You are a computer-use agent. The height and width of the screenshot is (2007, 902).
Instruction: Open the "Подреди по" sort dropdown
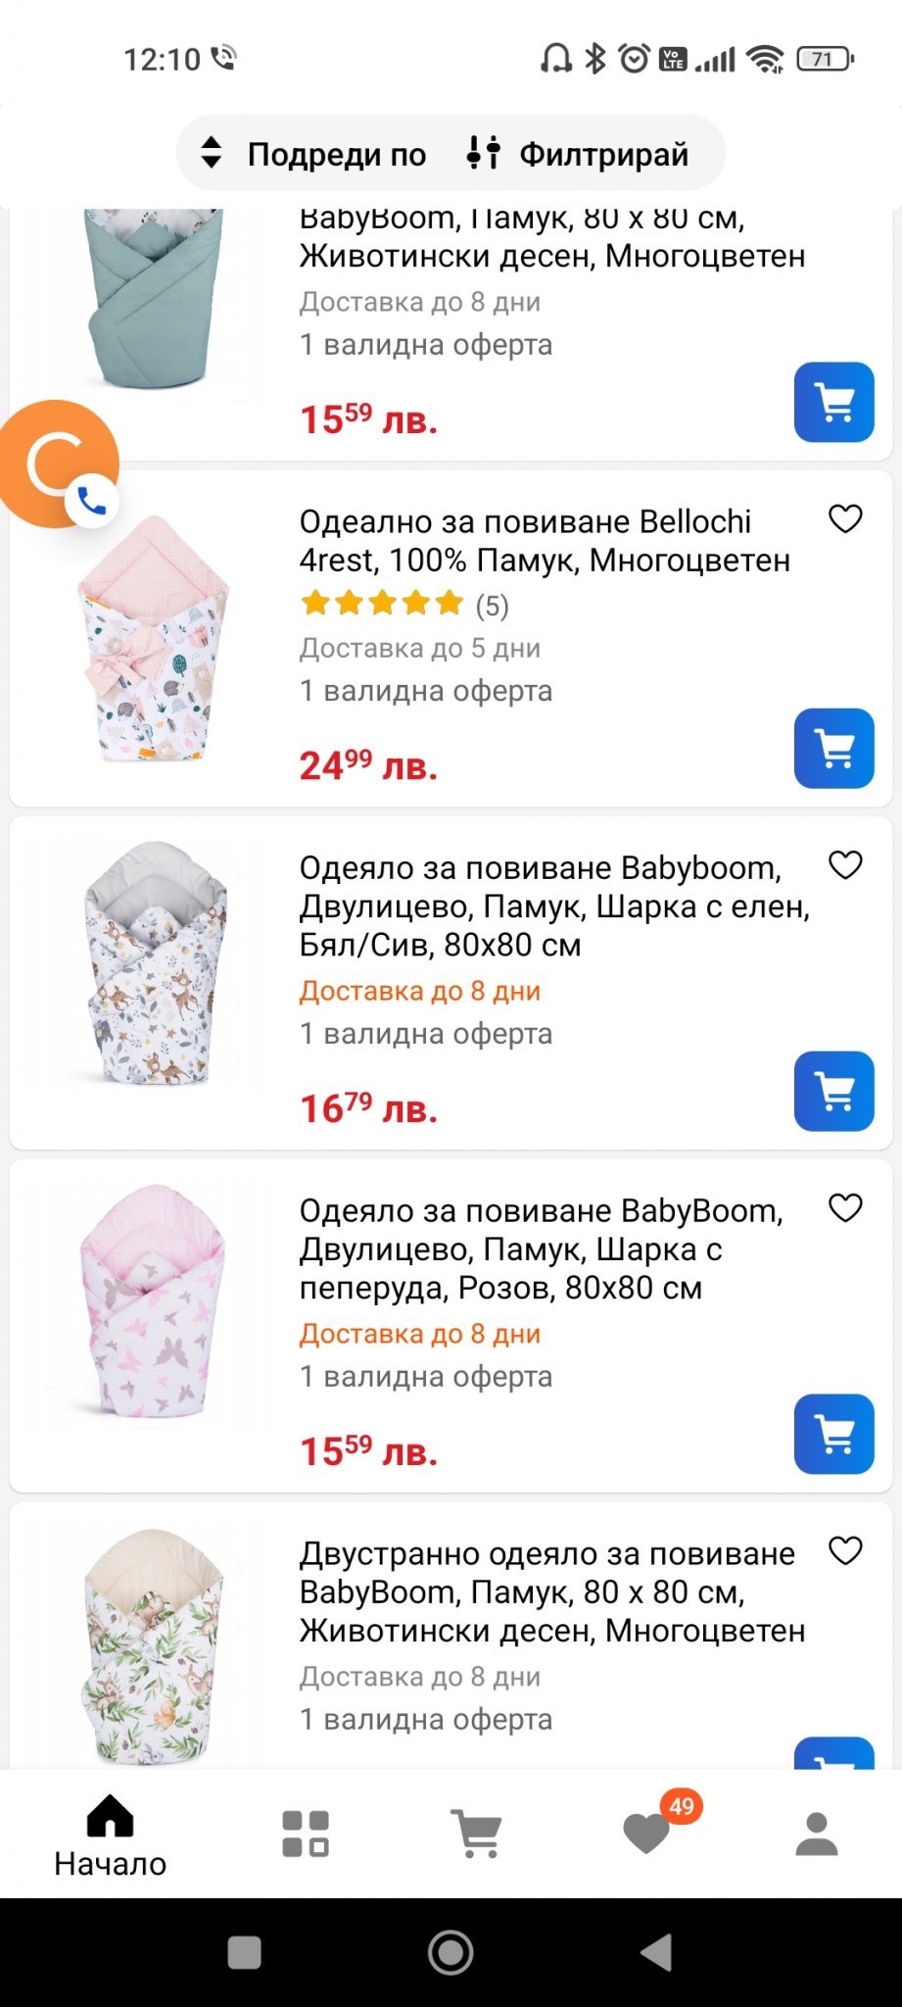(314, 154)
